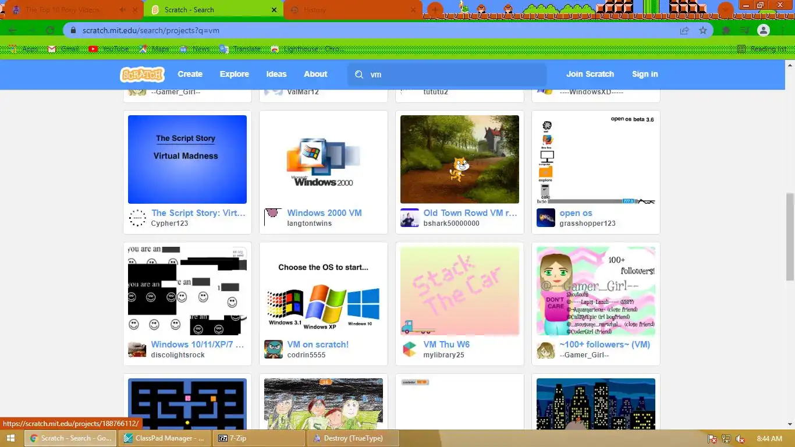Close the Scratch - Search tab
This screenshot has width=795, height=447.
click(274, 10)
